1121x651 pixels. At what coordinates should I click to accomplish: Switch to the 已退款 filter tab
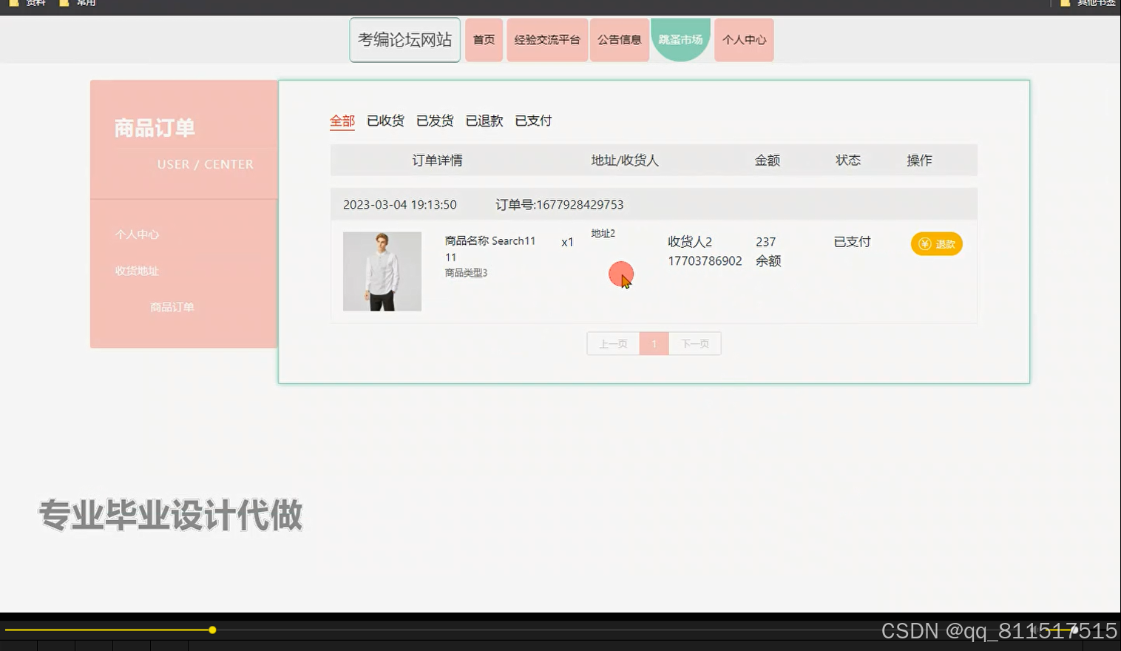pos(484,121)
